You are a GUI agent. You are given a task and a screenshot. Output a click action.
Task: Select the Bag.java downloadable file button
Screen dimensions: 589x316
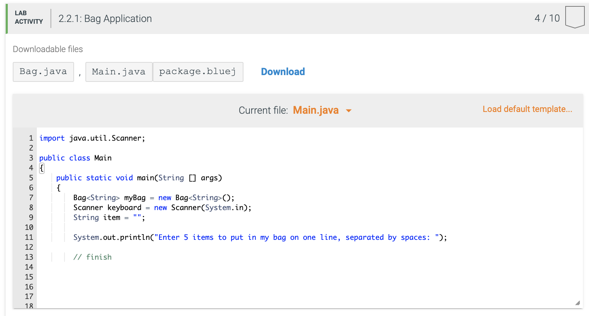[43, 72]
